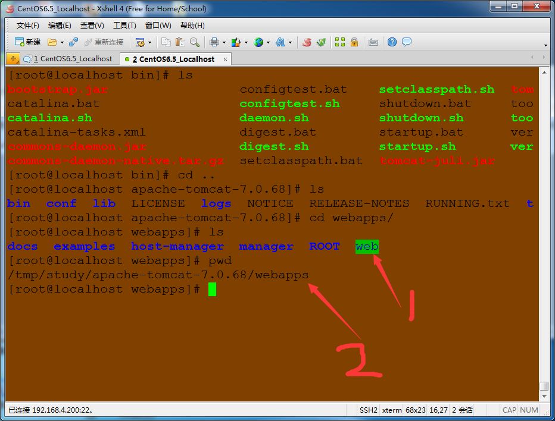Click the vertical scrollbar thumb
555x421 pixels.
coord(544,386)
